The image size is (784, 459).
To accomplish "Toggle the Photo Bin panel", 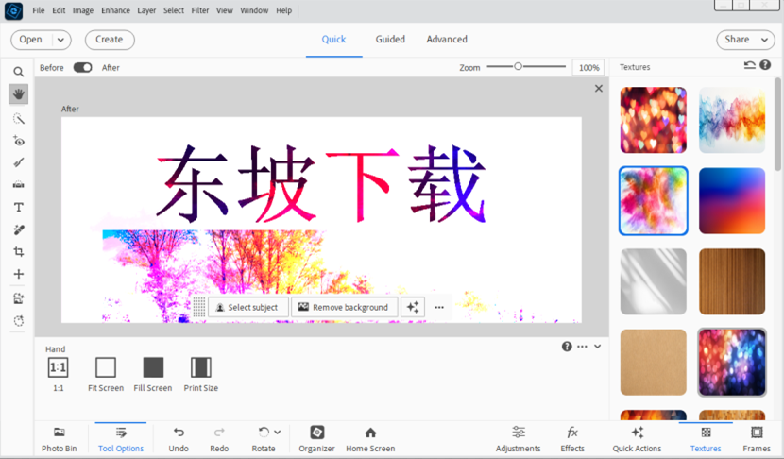I will pos(60,438).
